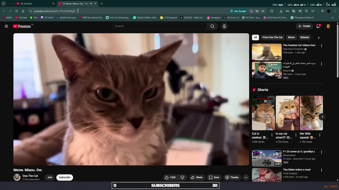Open options for Cat is useless short
This screenshot has height=190, width=339.
[272, 135]
